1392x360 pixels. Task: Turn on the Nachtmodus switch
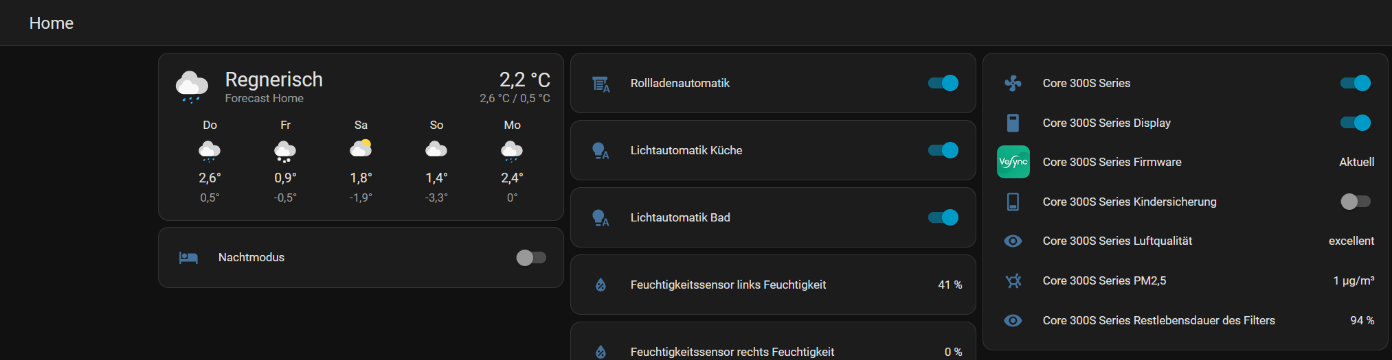tap(530, 257)
